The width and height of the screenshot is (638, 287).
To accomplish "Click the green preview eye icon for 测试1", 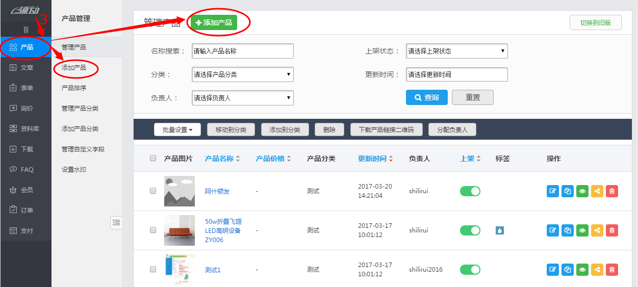I will pos(582,270).
